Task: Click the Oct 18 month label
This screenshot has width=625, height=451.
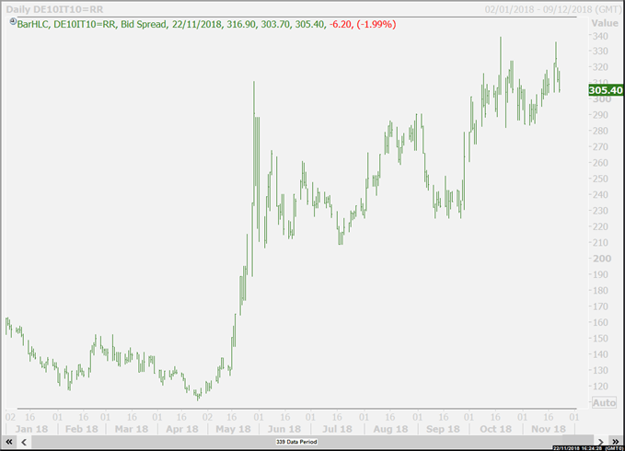Action: click(x=495, y=429)
